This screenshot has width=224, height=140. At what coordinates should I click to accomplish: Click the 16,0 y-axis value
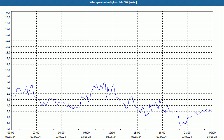click(x=8, y=35)
